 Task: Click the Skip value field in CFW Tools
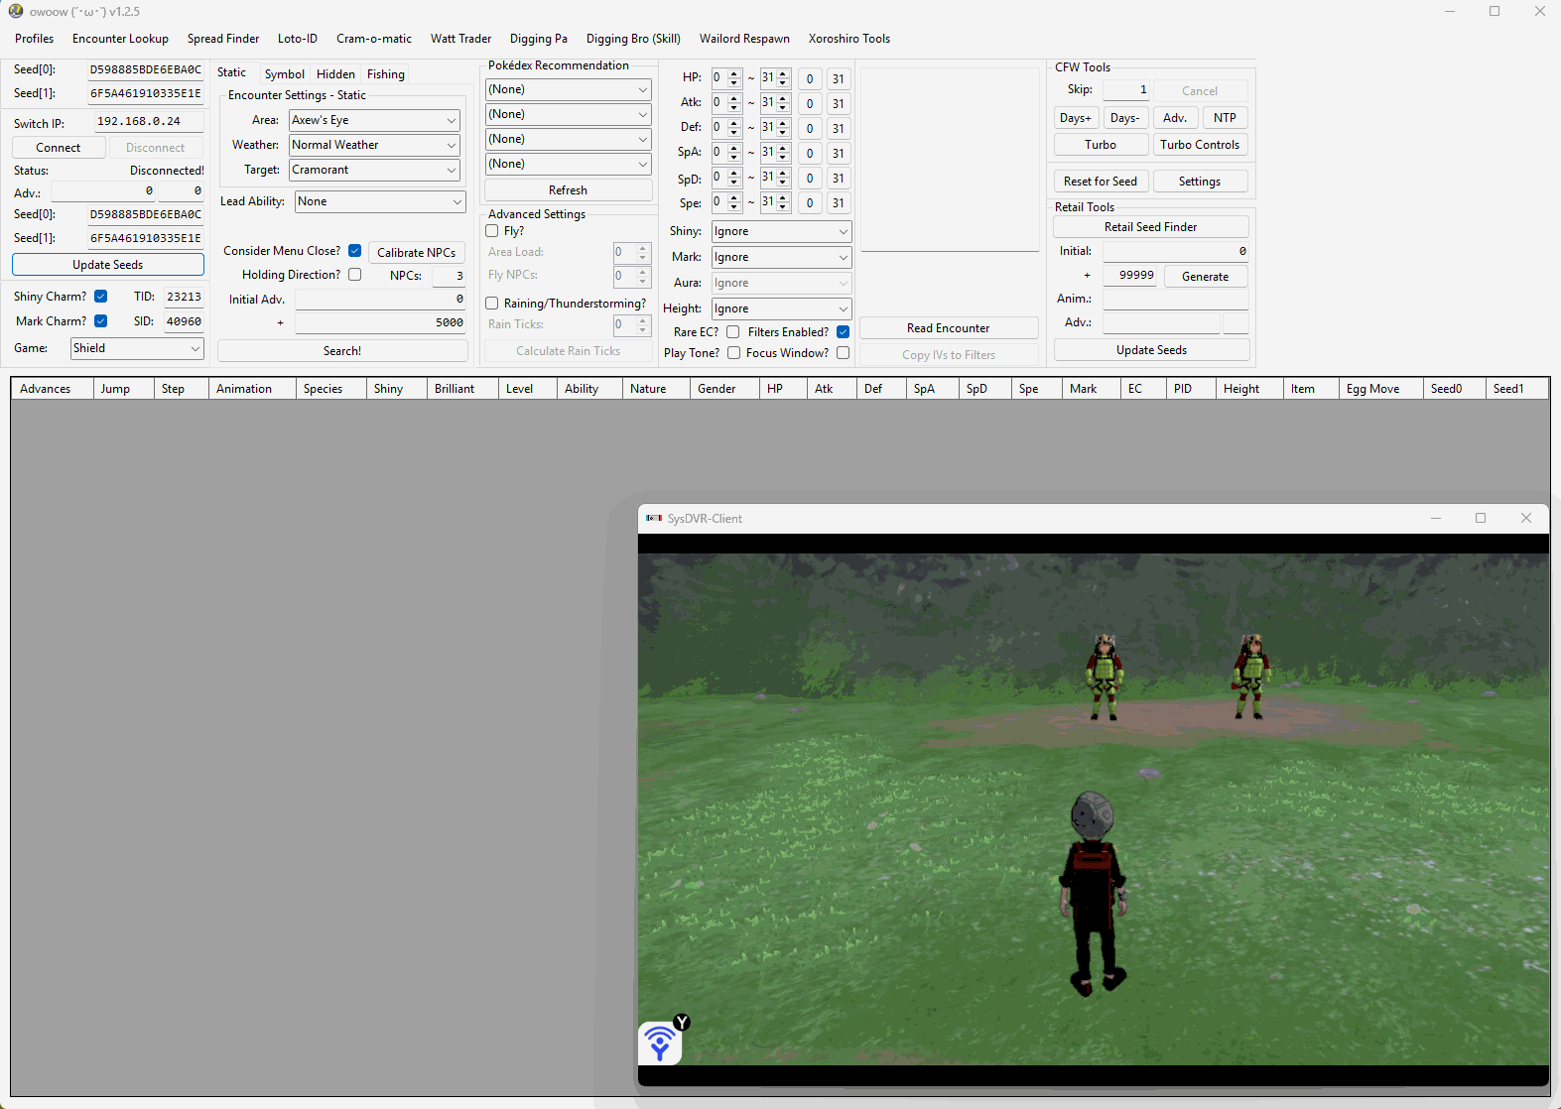1125,89
